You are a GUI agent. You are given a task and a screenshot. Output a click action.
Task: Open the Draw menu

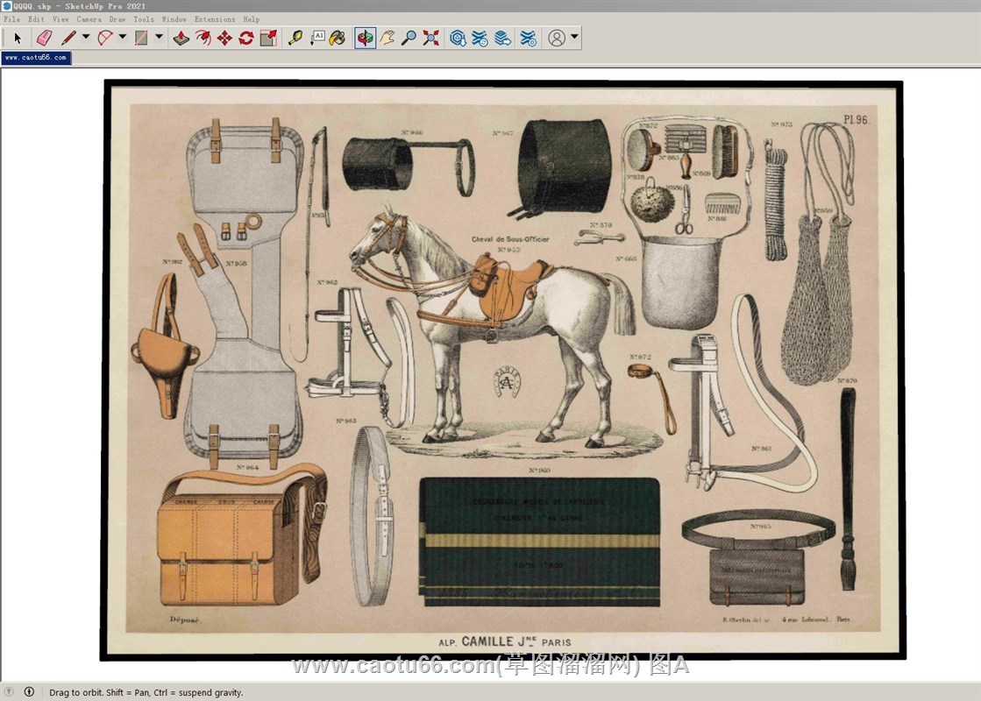tap(117, 19)
